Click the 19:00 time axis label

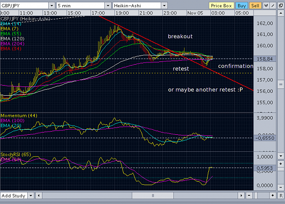coord(122,13)
